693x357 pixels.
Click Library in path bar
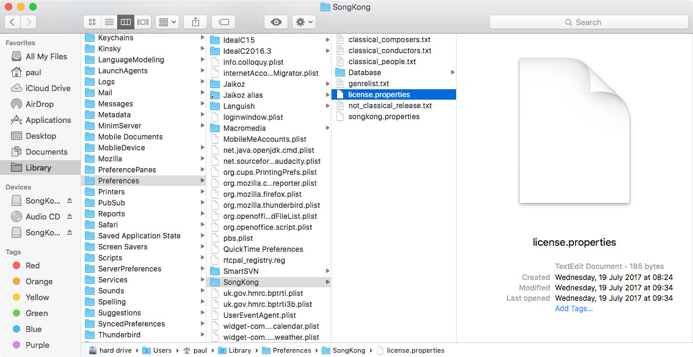point(234,350)
